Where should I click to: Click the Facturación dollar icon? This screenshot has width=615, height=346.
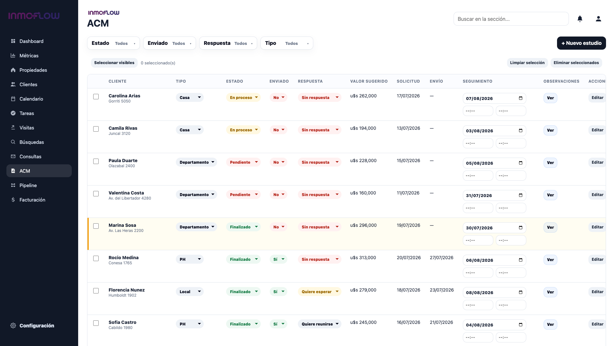pyautogui.click(x=13, y=200)
